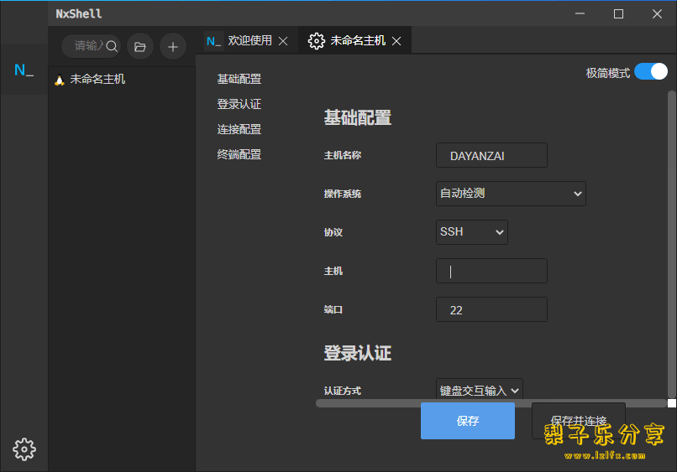This screenshot has height=472, width=677.
Task: Click the 协议 label
Action: (333, 232)
